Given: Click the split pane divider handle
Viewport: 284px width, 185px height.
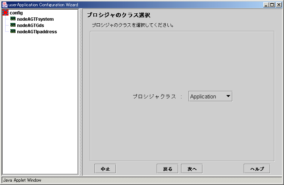Looking at the screenshot, I should point(81,92).
